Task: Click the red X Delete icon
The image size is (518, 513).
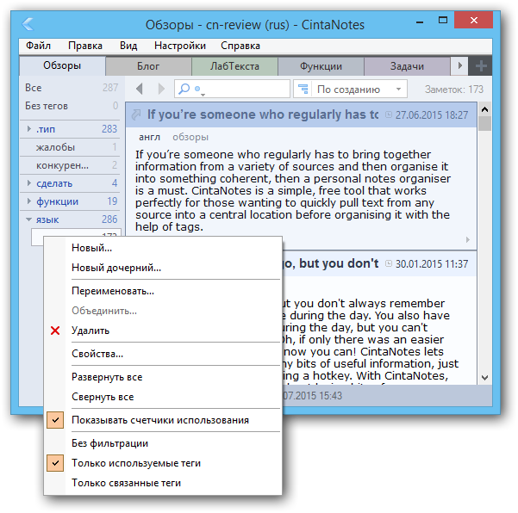Action: click(x=55, y=331)
